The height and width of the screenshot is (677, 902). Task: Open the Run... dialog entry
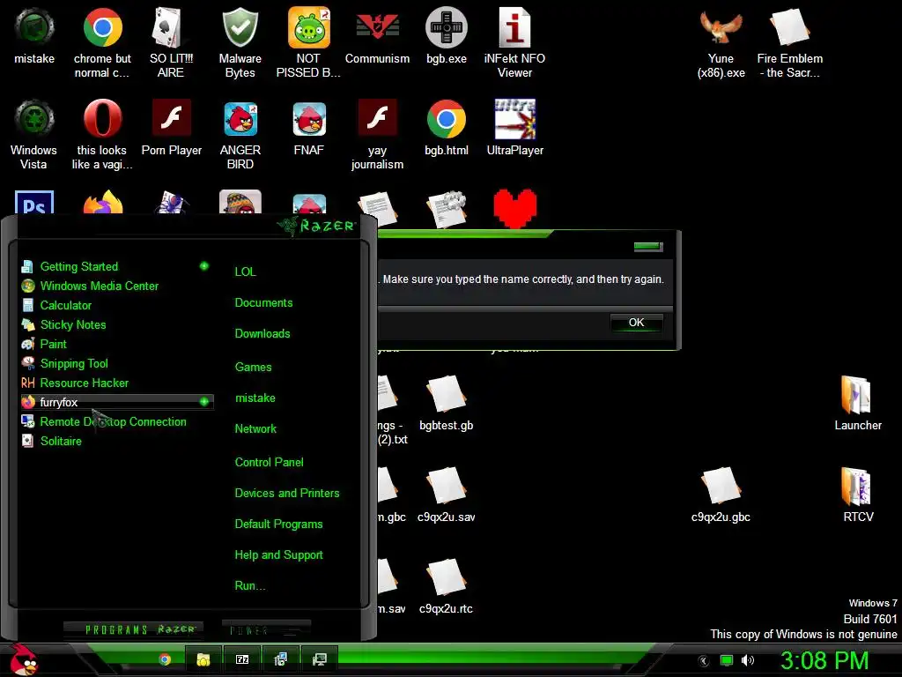click(x=249, y=586)
